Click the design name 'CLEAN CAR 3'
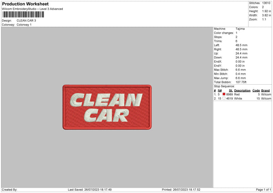 pos(26,20)
